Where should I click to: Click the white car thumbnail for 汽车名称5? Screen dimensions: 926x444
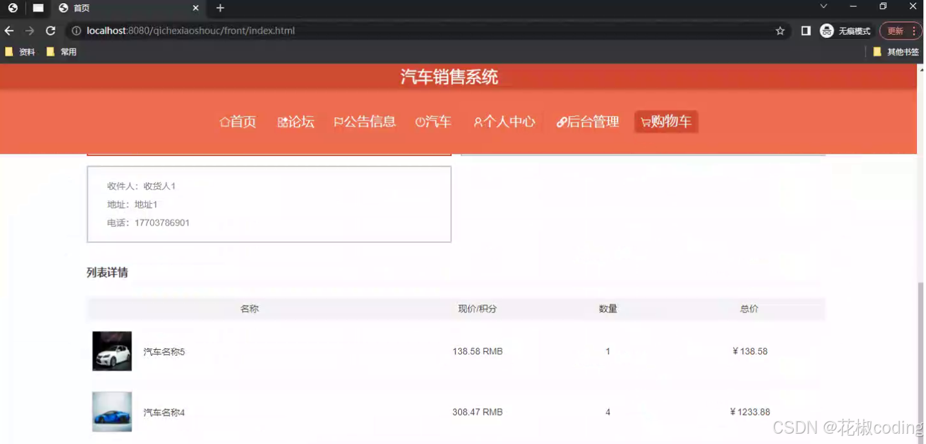pos(111,351)
